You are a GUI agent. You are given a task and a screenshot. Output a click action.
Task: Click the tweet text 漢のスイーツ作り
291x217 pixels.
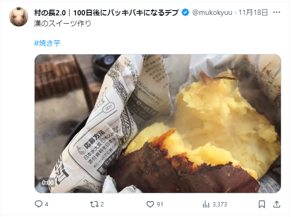[63, 24]
